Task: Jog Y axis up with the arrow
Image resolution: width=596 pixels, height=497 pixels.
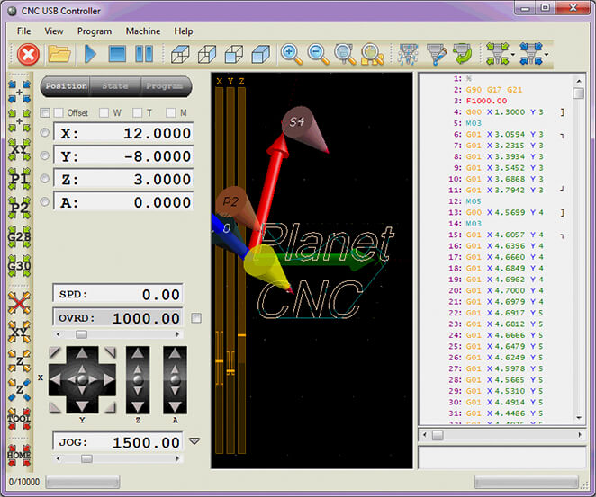Action: coord(82,354)
